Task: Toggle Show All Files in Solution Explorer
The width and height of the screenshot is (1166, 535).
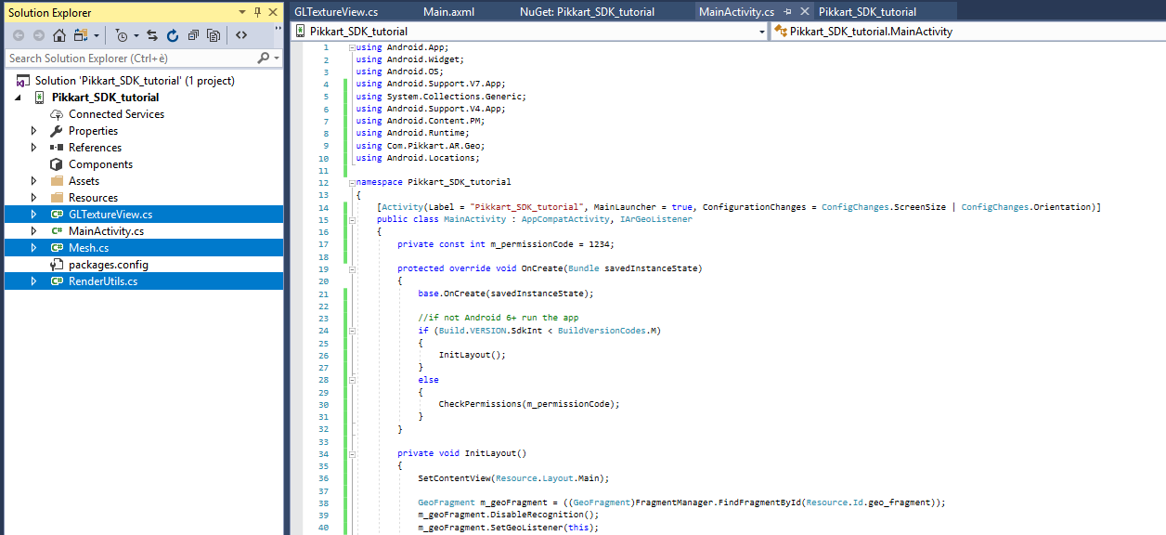Action: (214, 35)
